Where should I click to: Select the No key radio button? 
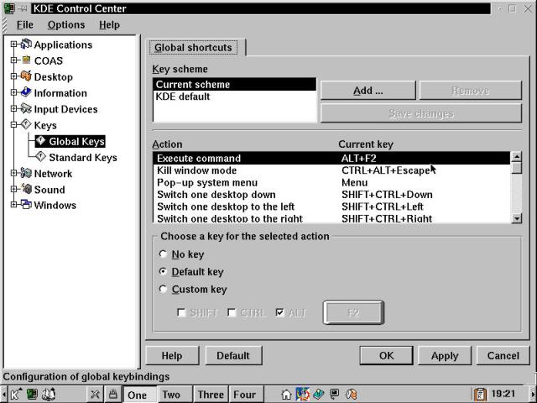pyautogui.click(x=163, y=254)
